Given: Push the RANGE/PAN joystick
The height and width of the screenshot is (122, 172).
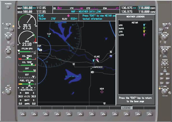Looking at the screenshot, I should tap(165, 65).
